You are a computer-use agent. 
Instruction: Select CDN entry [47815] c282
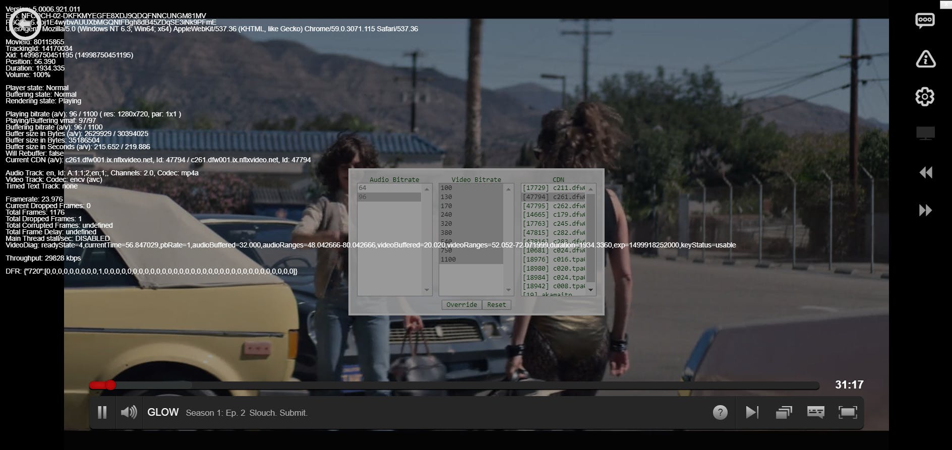553,233
